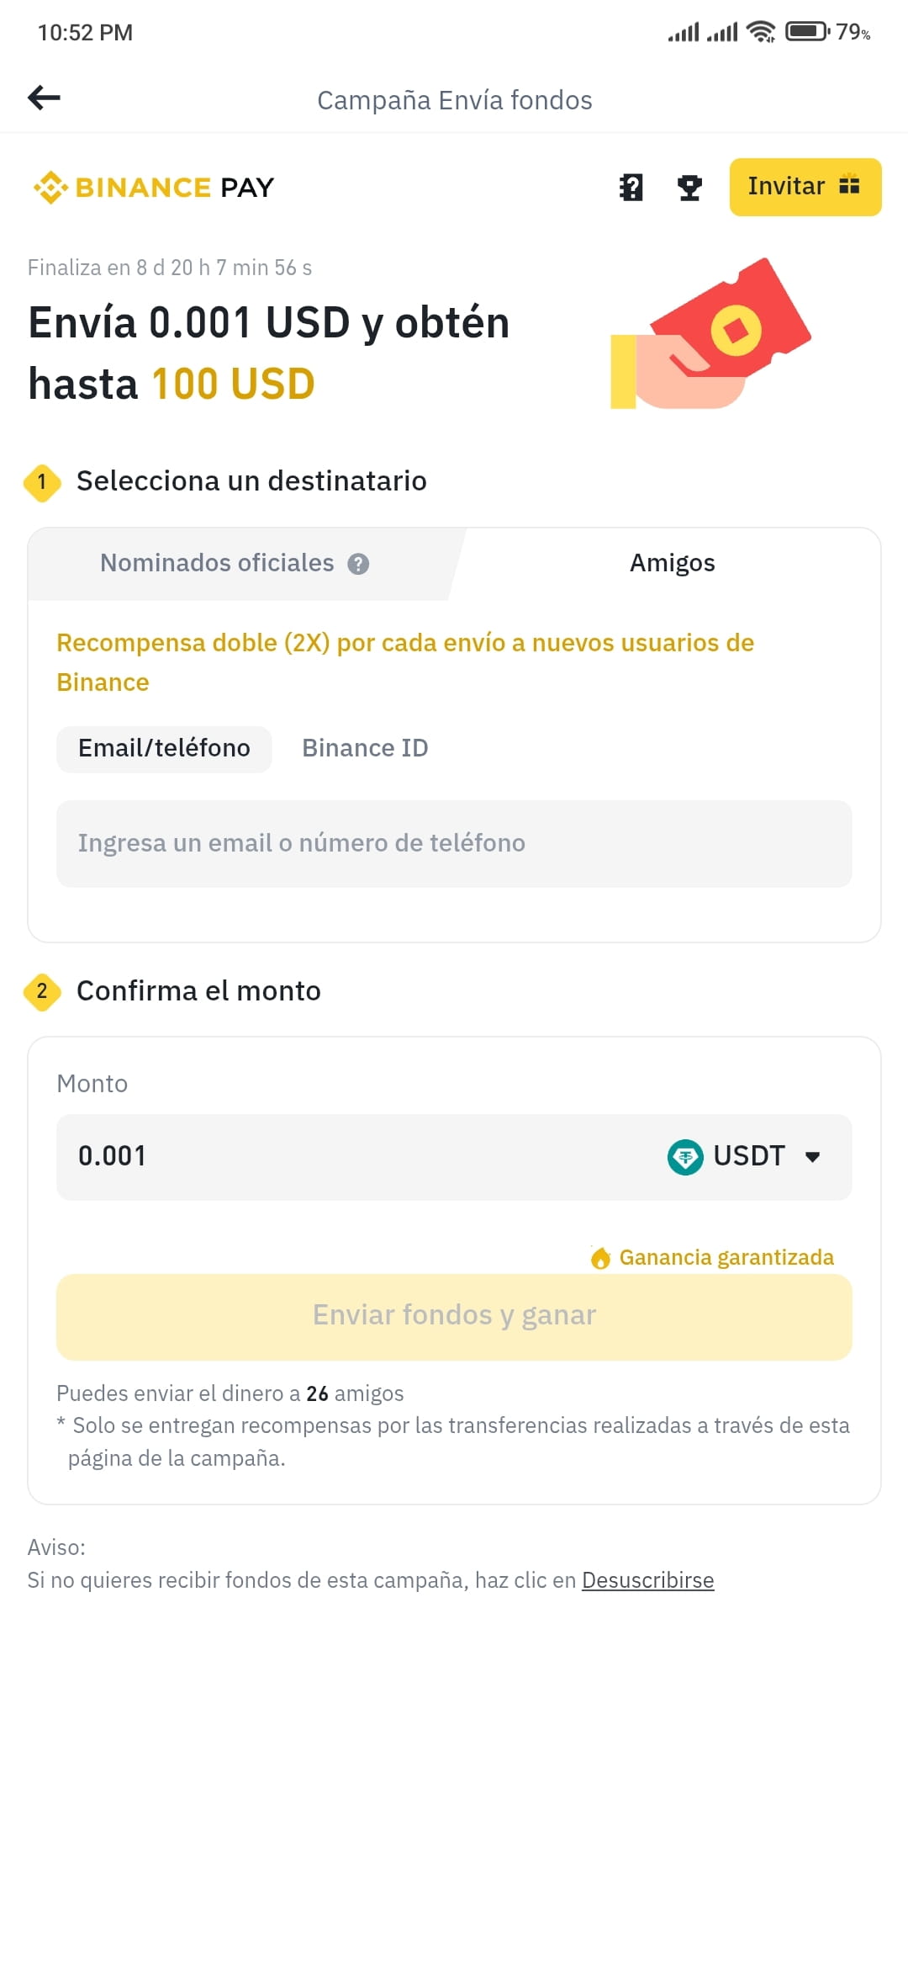Select the Email/teléfono option

164,749
